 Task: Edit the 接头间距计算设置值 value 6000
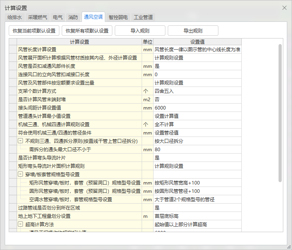tap(197, 108)
